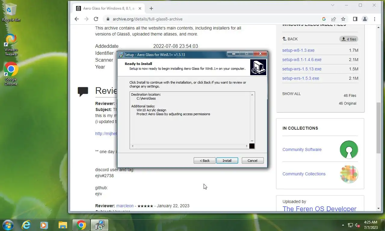This screenshot has width=385, height=231.
Task: Show hidden tray icons arrow
Action: point(343,225)
